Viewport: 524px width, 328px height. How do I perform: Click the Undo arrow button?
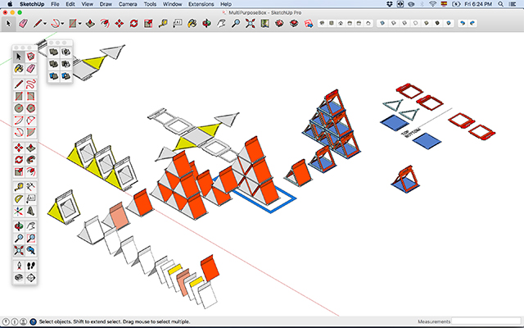[x=463, y=23]
